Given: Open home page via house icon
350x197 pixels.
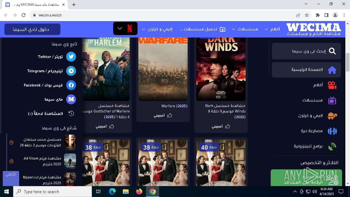Looking at the screenshot, I should coord(332,70).
